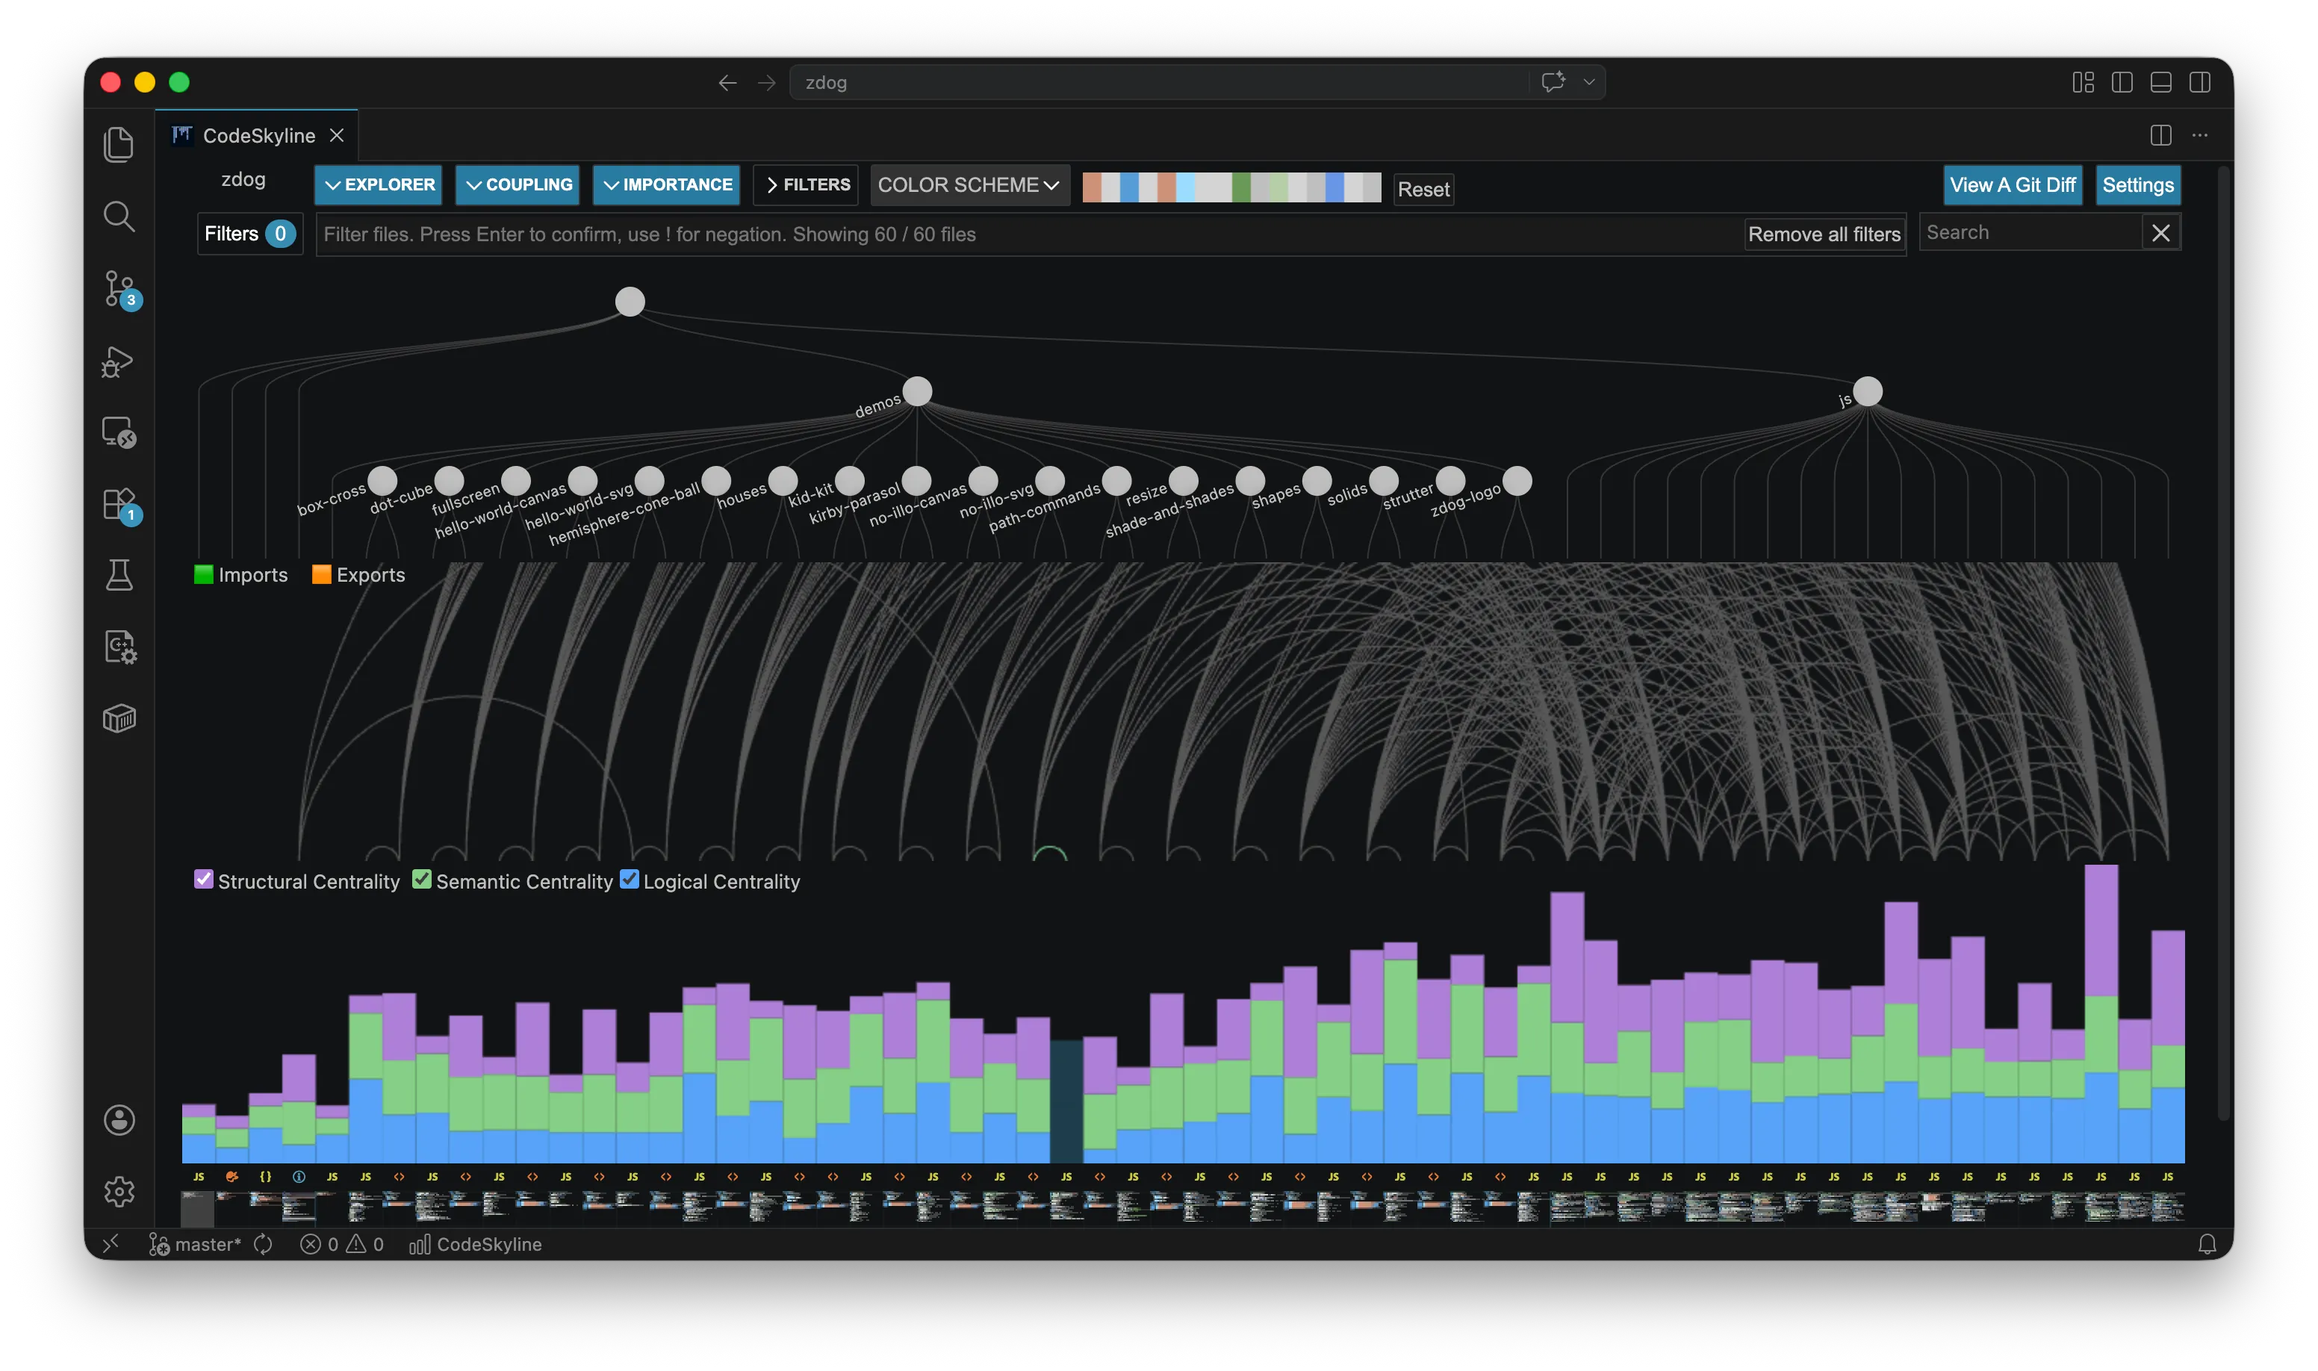Viewport: 2318px width, 1371px height.
Task: Open the activity bar icon below Testing flask
Action: click(119, 647)
